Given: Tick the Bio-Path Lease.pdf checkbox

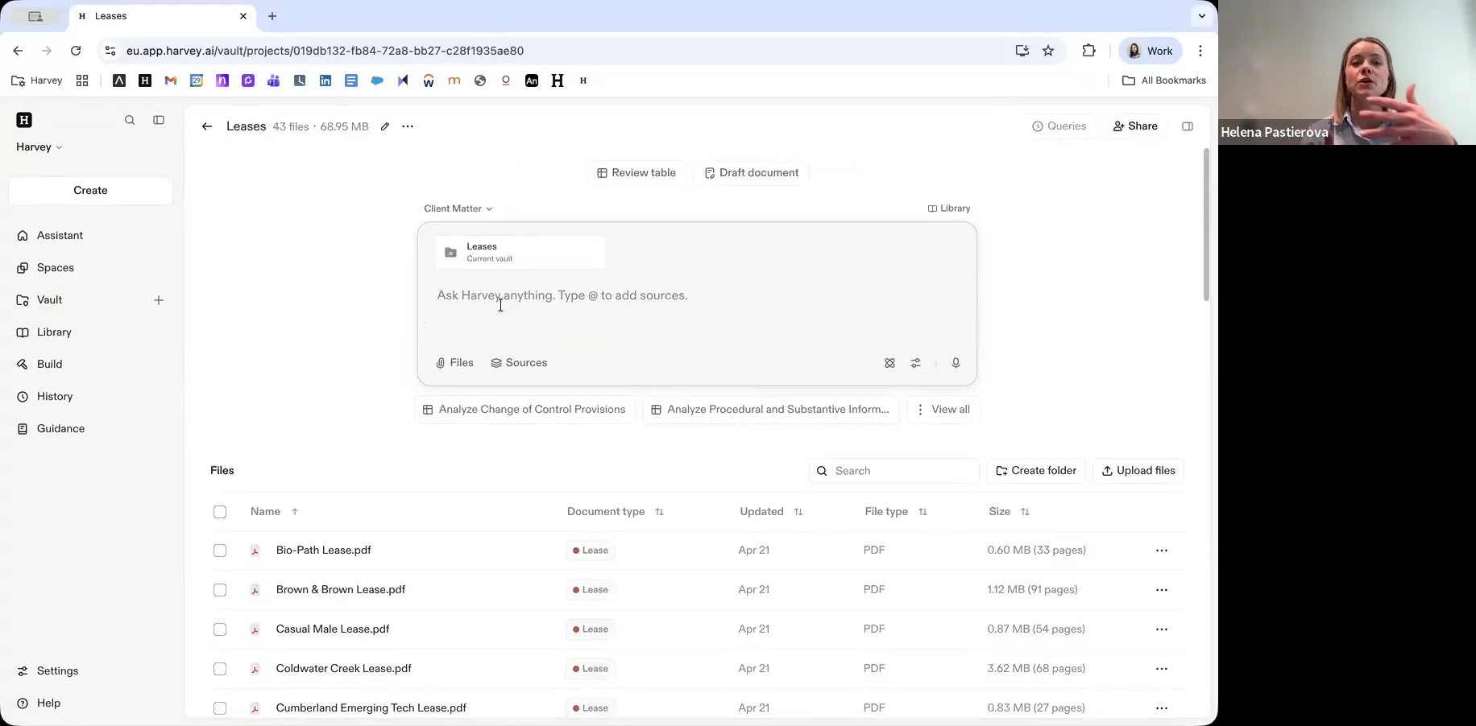Looking at the screenshot, I should (220, 551).
